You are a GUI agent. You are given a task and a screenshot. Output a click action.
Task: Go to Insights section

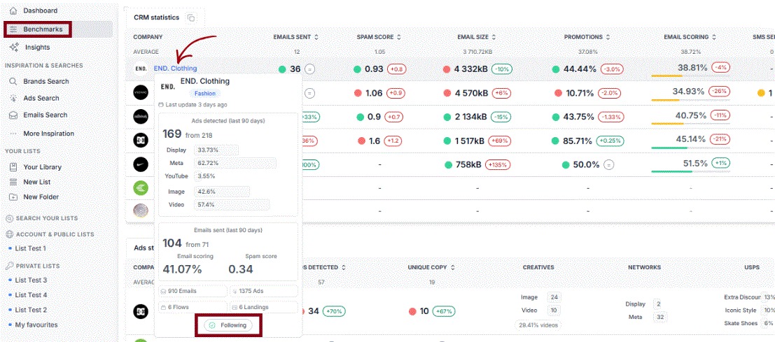tap(38, 48)
